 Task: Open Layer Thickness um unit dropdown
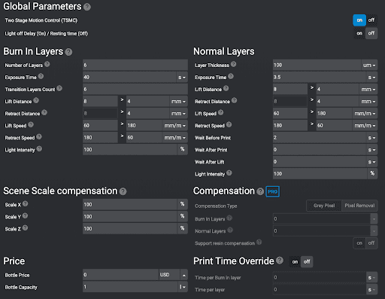[369, 66]
